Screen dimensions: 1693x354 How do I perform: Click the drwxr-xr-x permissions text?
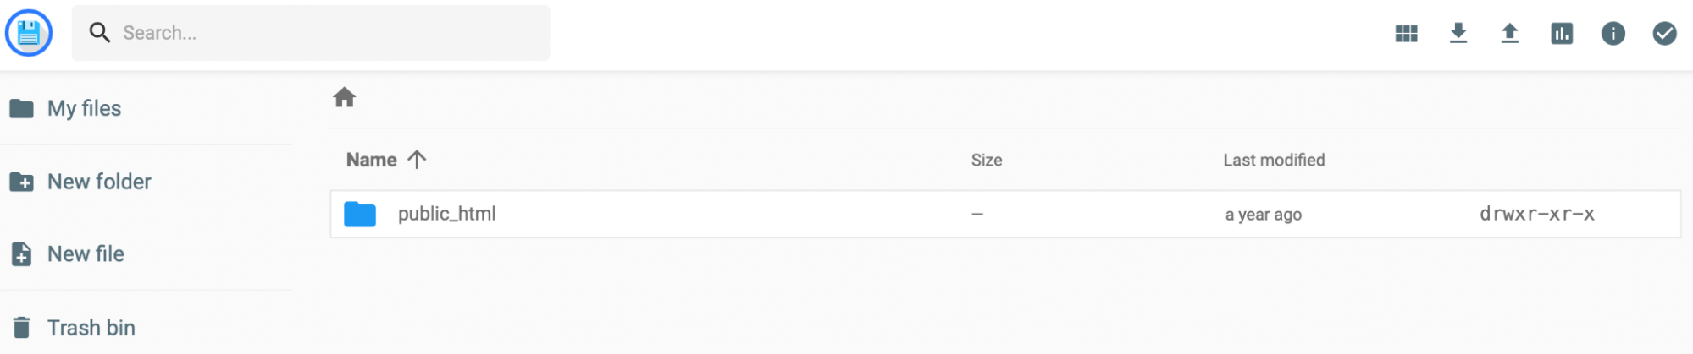[x=1536, y=214]
